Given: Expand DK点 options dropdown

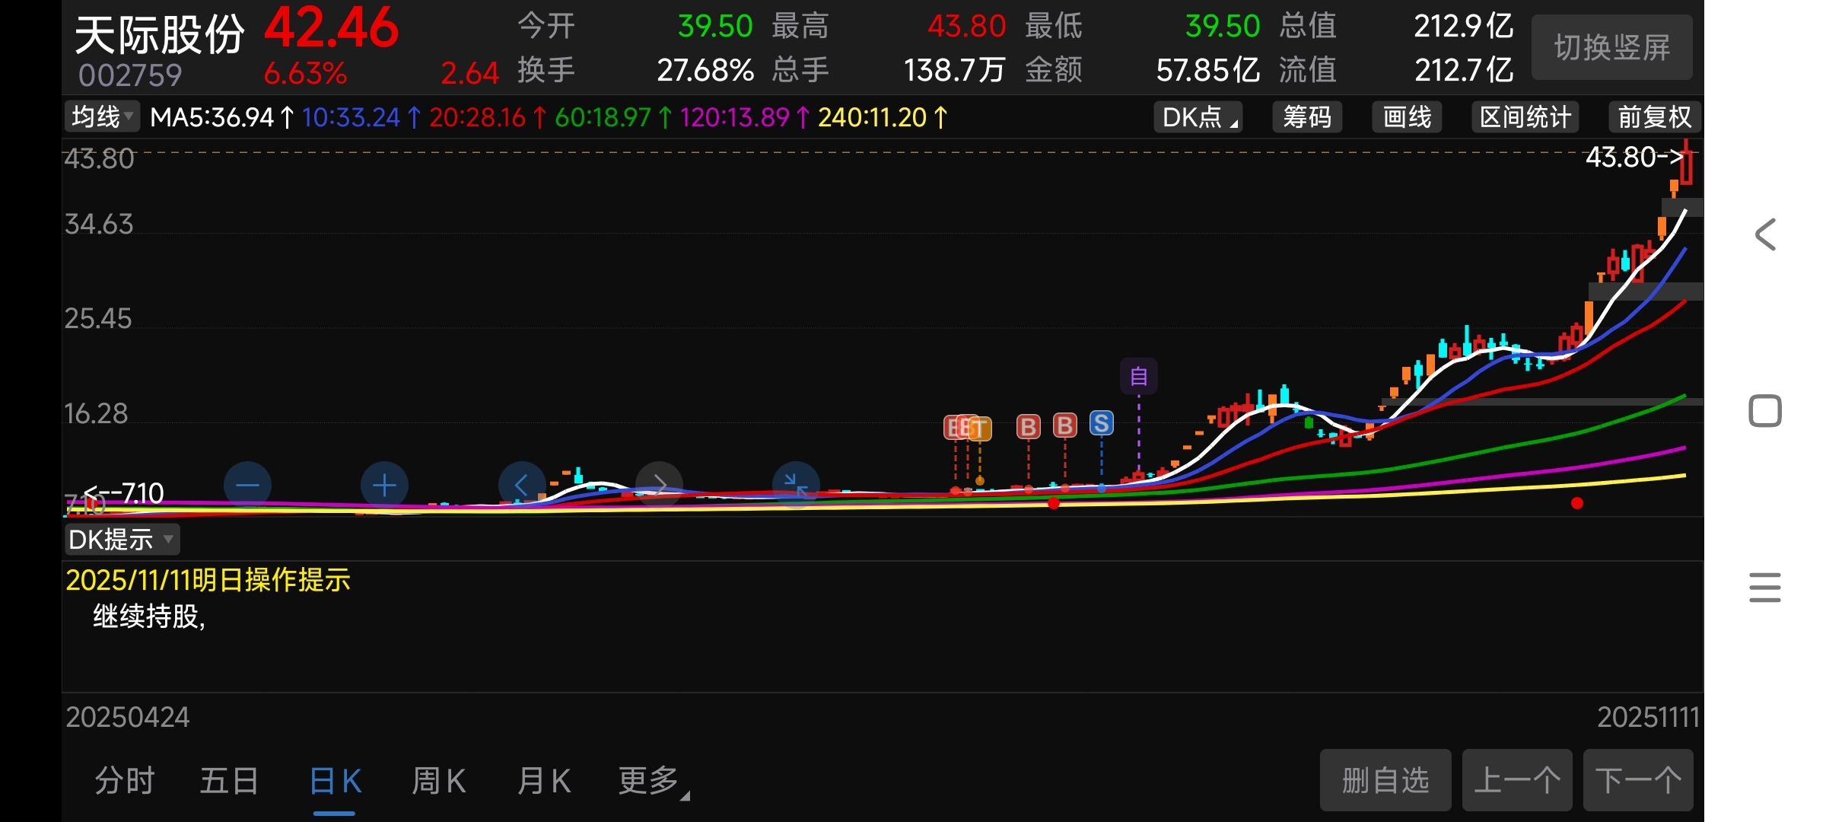Looking at the screenshot, I should (1198, 117).
